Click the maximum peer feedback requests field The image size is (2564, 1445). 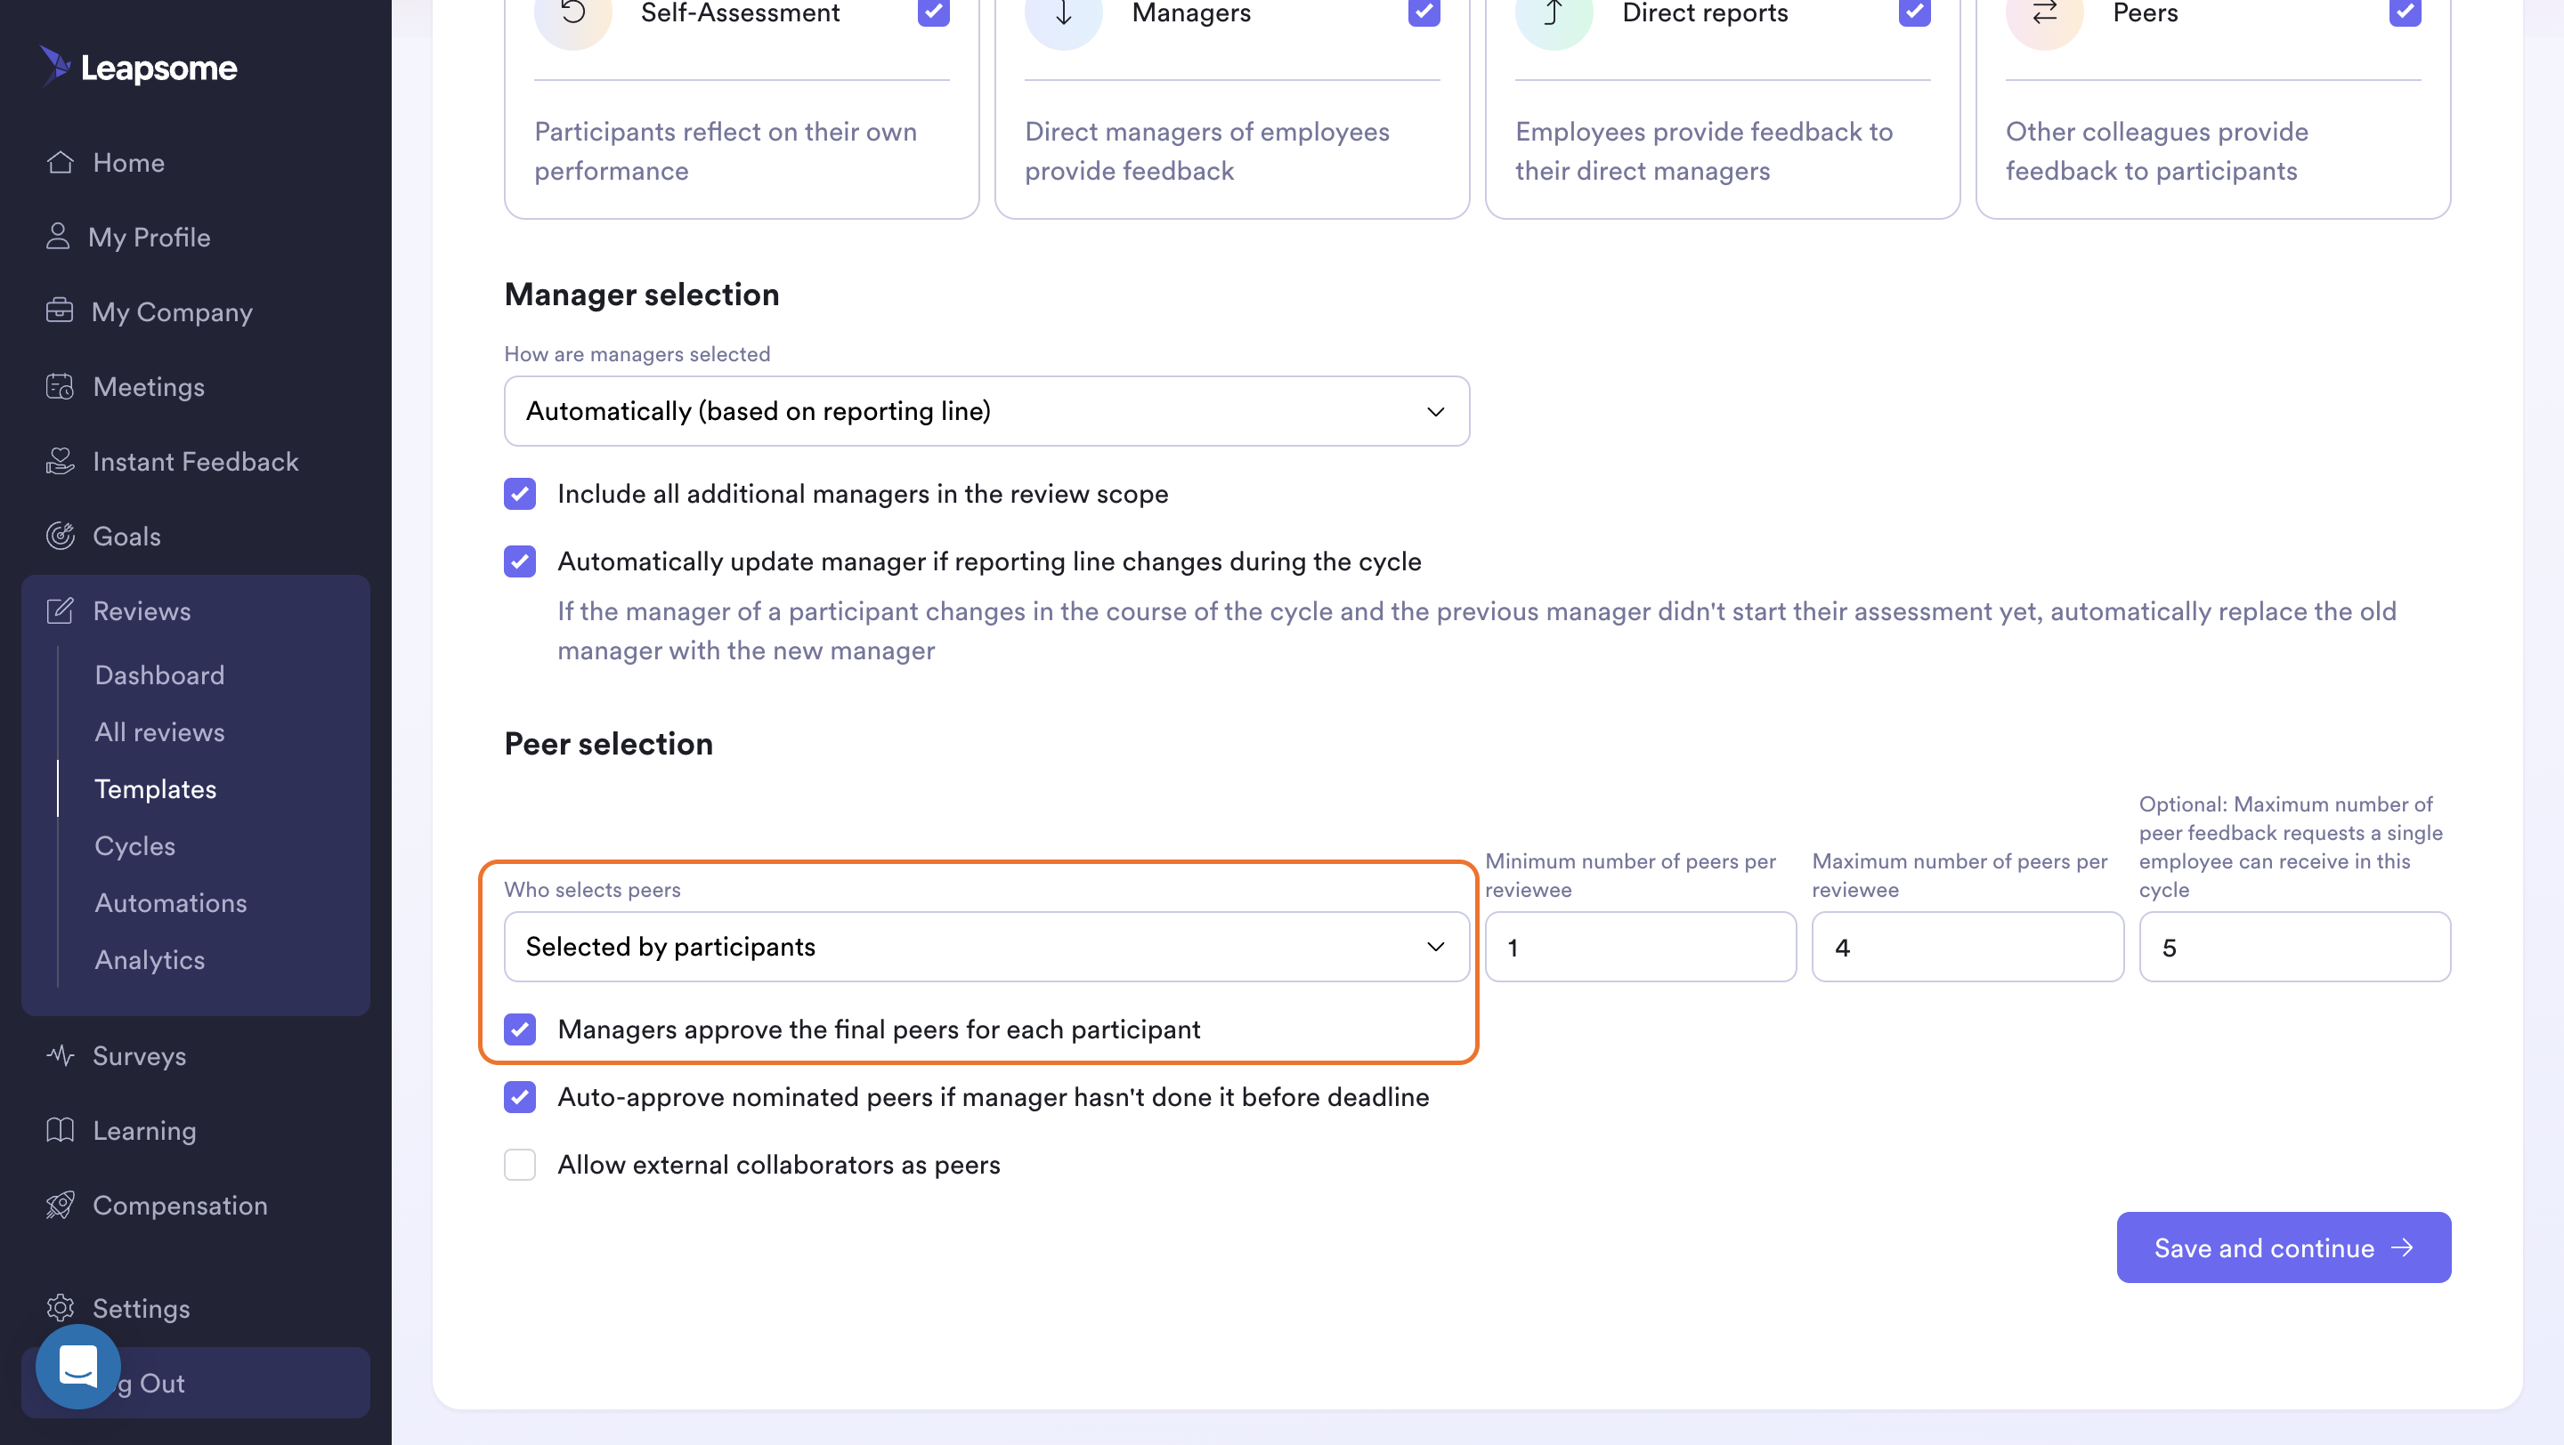pyautogui.click(x=2295, y=947)
